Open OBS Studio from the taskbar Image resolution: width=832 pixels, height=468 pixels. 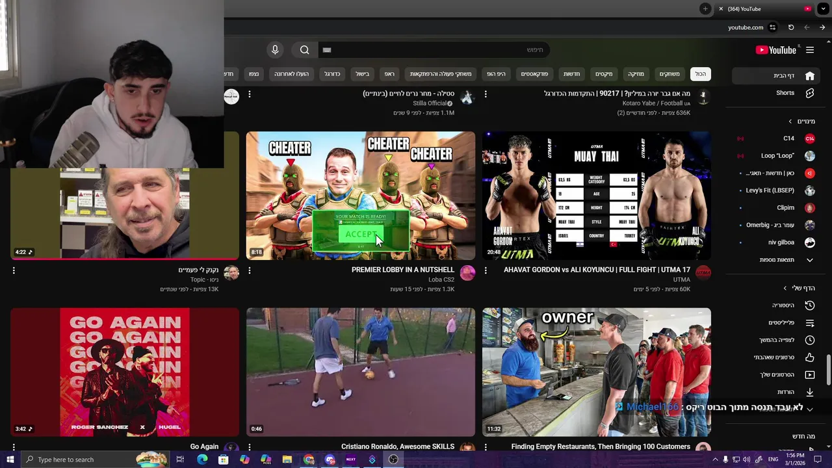[393, 460]
